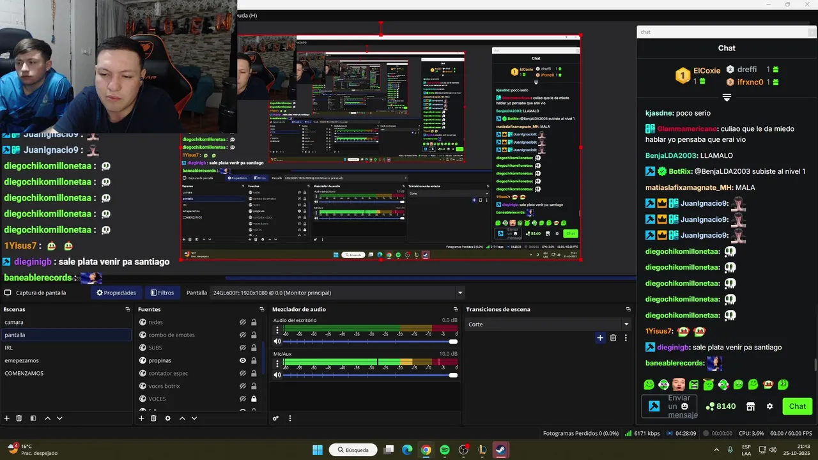Open Windows Start menu
The height and width of the screenshot is (460, 818).
(318, 450)
